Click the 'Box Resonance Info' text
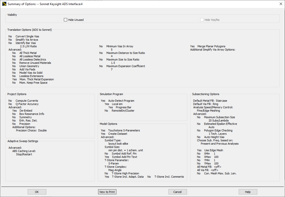285x197 pixels. [x=32, y=114]
